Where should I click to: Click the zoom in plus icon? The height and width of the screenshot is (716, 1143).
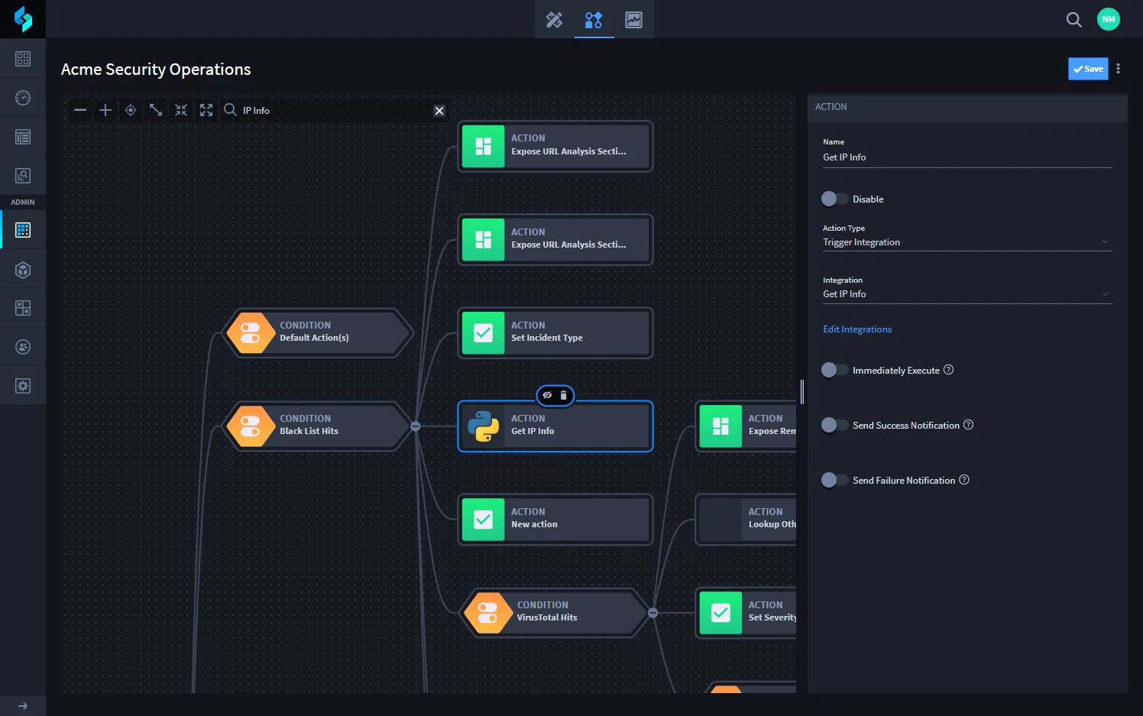(x=105, y=110)
